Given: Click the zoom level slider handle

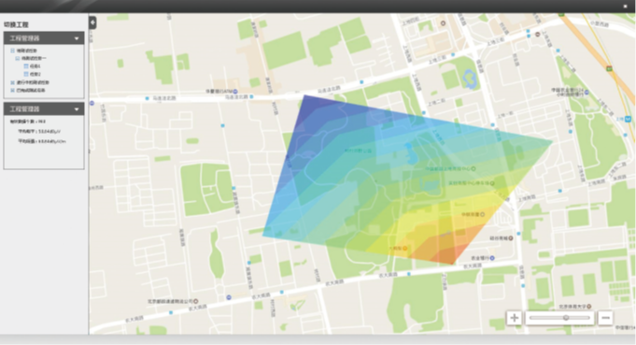Looking at the screenshot, I should 565,317.
